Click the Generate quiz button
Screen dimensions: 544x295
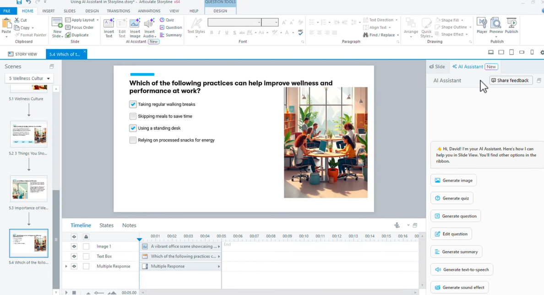tap(452, 198)
